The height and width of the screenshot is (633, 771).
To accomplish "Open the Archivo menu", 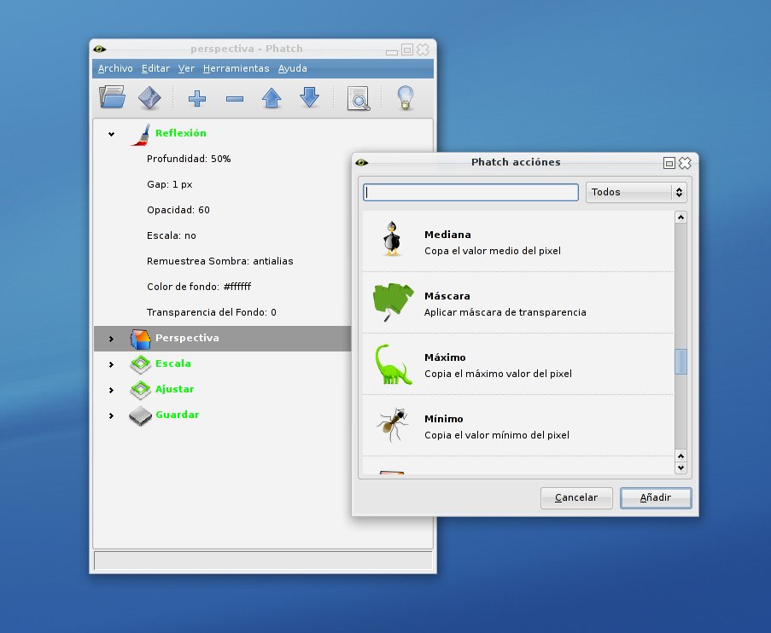I will (x=115, y=68).
